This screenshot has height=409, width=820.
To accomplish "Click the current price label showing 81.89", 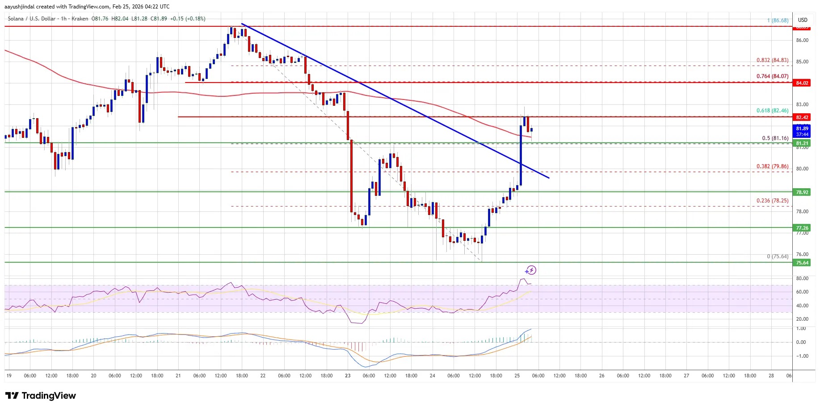I will click(802, 128).
